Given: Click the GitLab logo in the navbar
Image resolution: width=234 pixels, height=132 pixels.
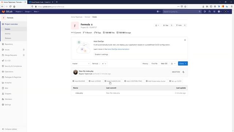Looking at the screenshot, I should [x=7, y=11].
